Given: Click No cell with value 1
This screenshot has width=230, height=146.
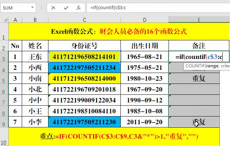Looking at the screenshot, I should [x=15, y=57].
